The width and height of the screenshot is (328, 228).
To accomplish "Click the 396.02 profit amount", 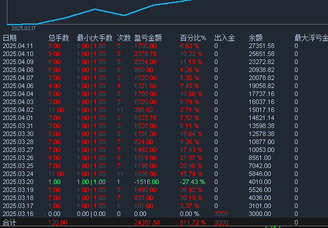I will pos(144,110).
